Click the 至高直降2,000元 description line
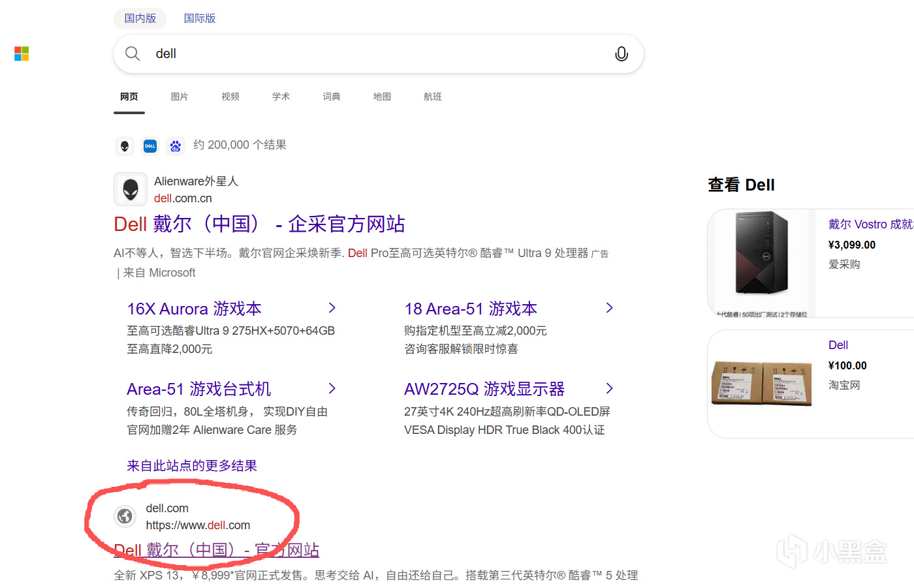The height and width of the screenshot is (584, 914). click(170, 349)
